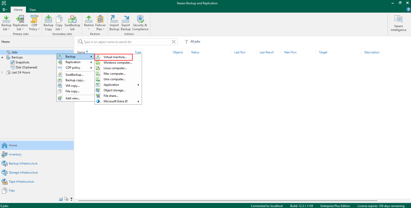Click into the object name search field
The height and width of the screenshot is (208, 411).
(127, 42)
